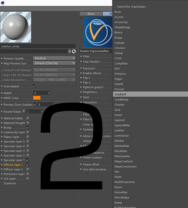Screen dimensions: 188x208
Task: Enable the Material Weight checkbox
Action: [x=28, y=123]
